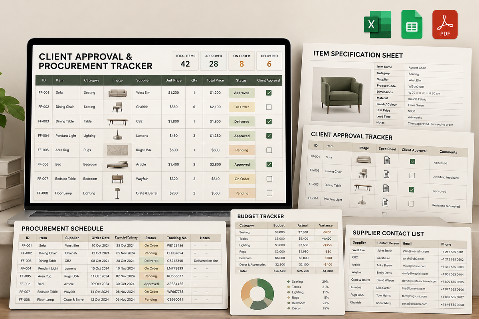Check client approval for FF-008 Floor Lamp
Screen dimensions: 479x319
click(269, 193)
